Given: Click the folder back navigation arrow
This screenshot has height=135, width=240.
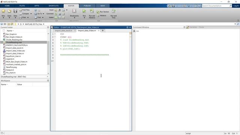Looking at the screenshot, I should point(1,24).
